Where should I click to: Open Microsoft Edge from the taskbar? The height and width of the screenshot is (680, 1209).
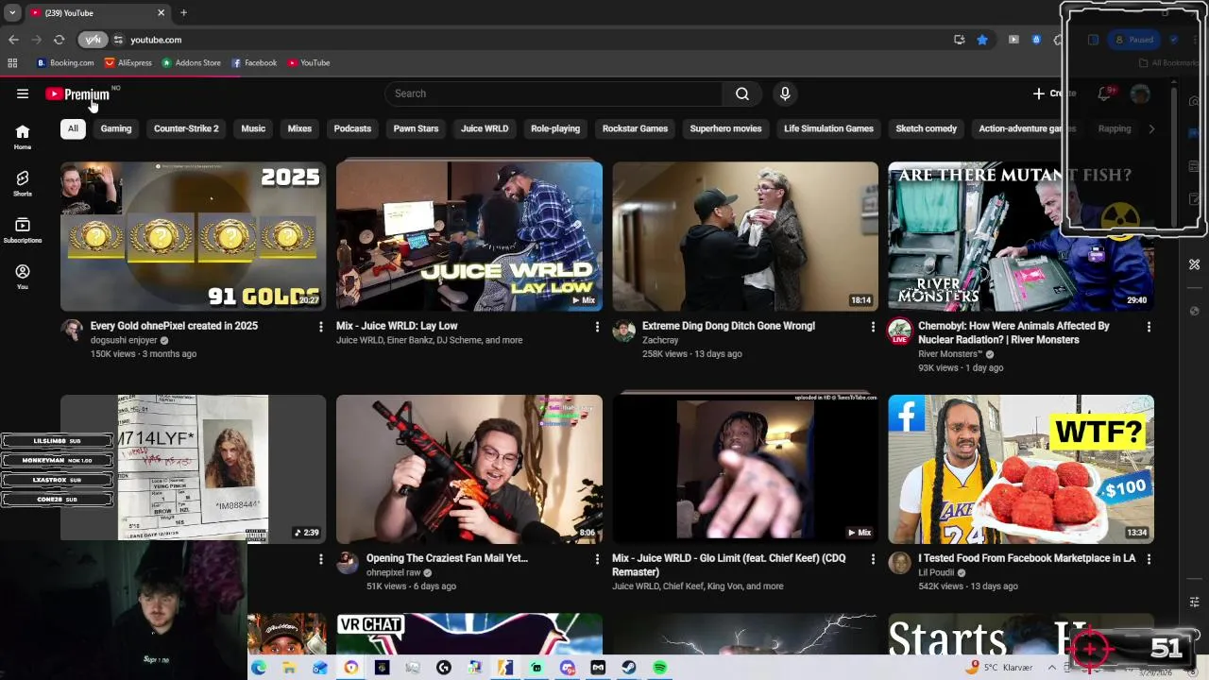tap(258, 668)
